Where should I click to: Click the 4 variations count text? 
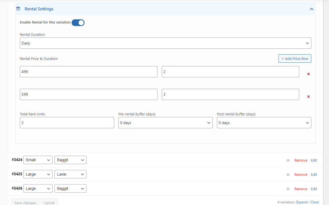point(286,202)
